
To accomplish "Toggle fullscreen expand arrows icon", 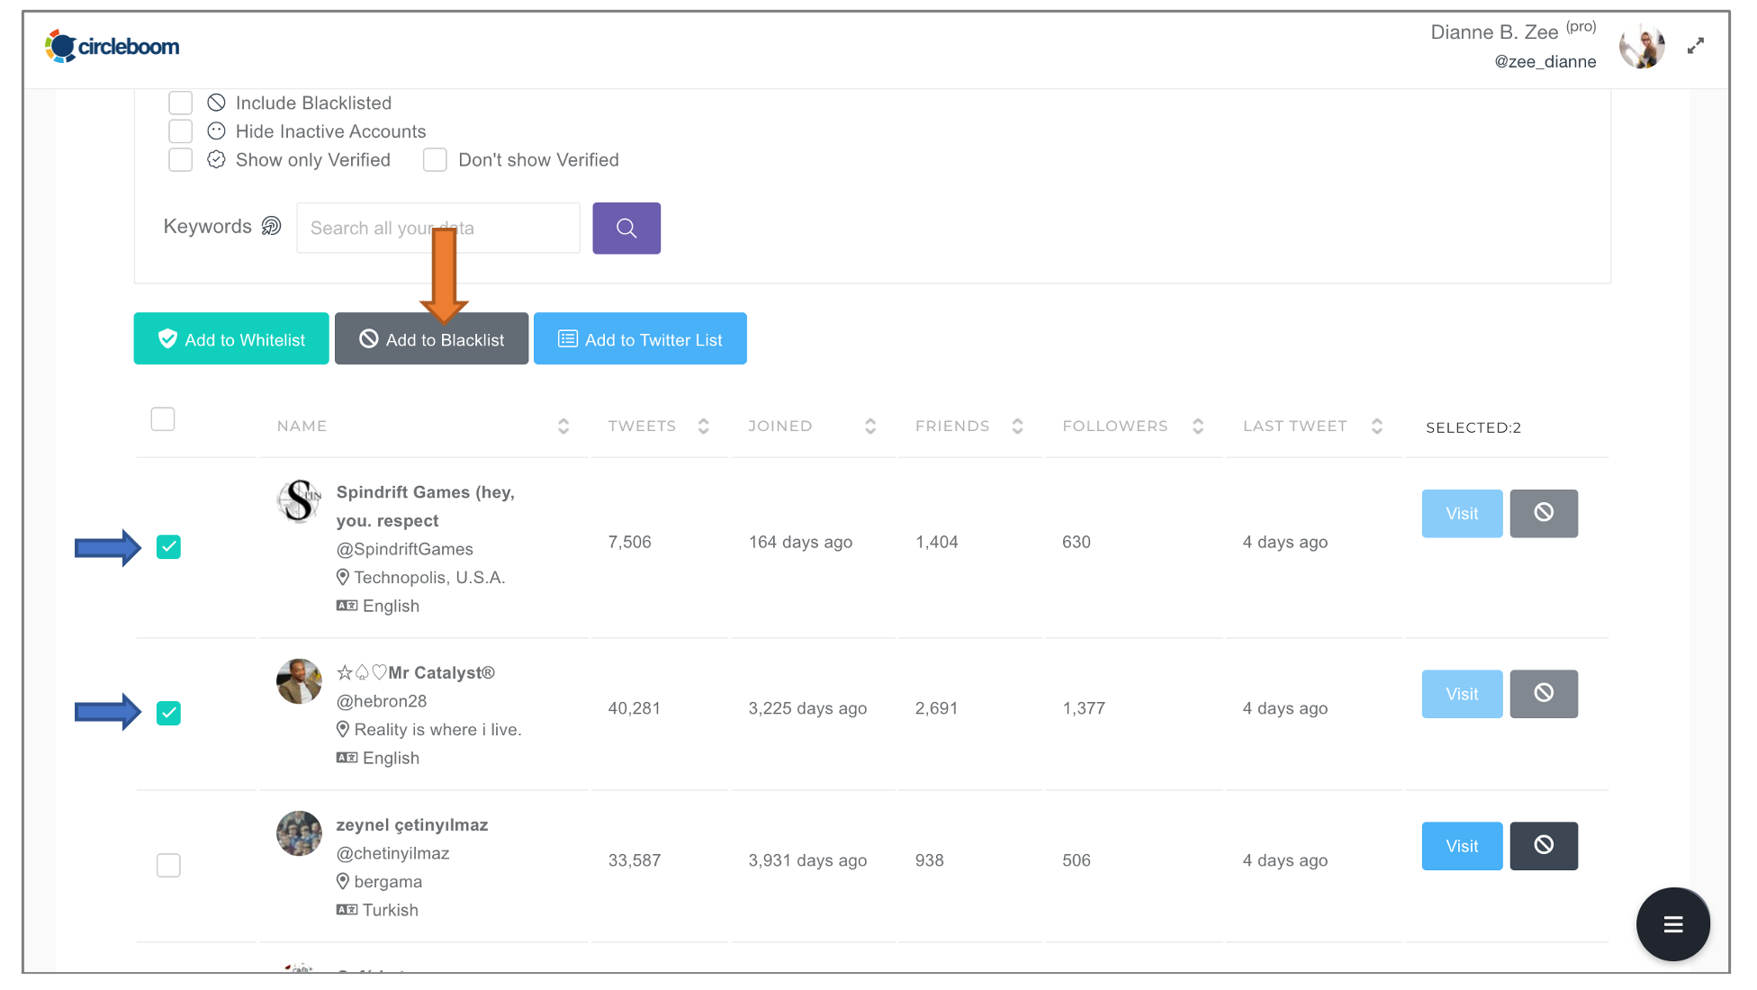I will 1696,46.
